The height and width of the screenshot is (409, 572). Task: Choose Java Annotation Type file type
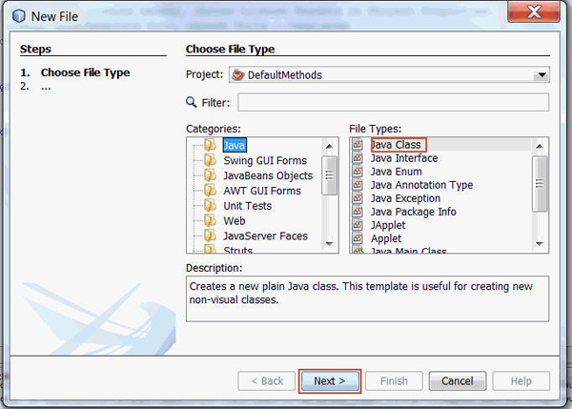[421, 185]
